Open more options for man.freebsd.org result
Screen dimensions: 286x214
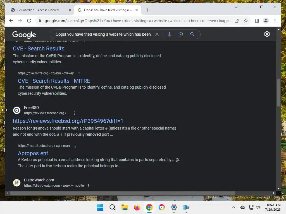(x=75, y=146)
